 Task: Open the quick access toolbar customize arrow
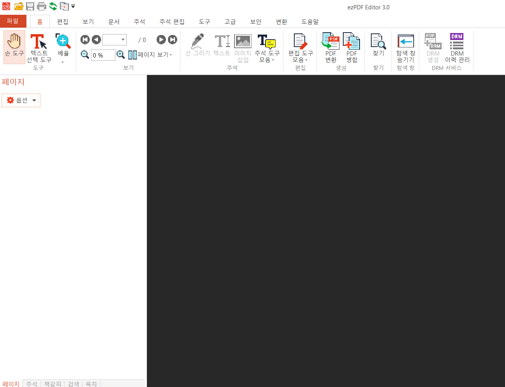pyautogui.click(x=73, y=7)
